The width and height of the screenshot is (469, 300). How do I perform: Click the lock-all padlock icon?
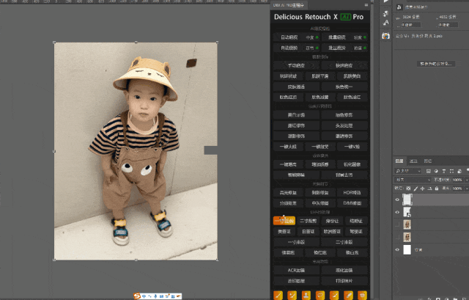pos(437,189)
